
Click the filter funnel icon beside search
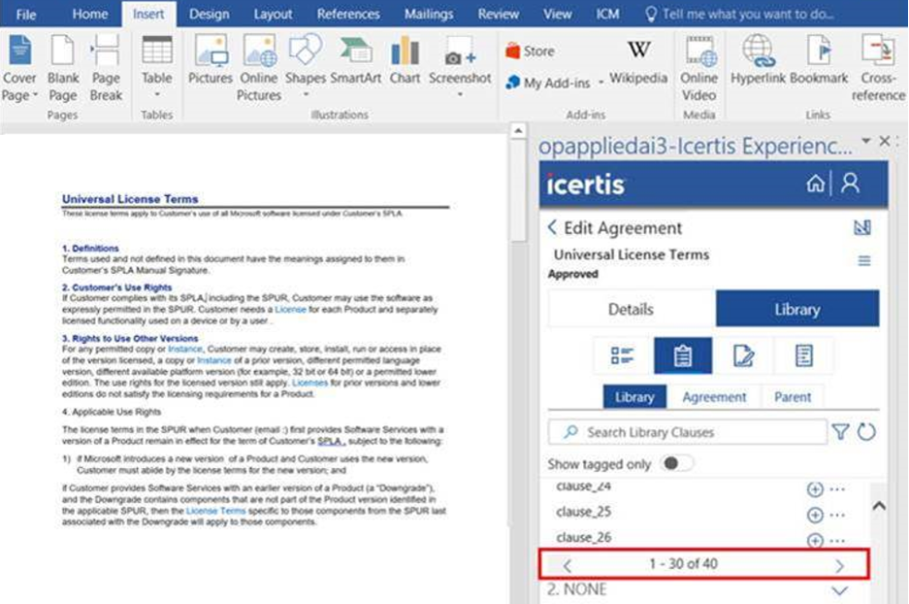point(840,432)
